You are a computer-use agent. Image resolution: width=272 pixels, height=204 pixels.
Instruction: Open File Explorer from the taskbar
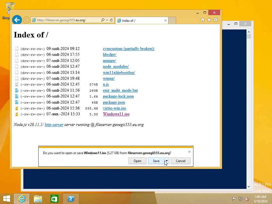pyautogui.click(x=38, y=199)
